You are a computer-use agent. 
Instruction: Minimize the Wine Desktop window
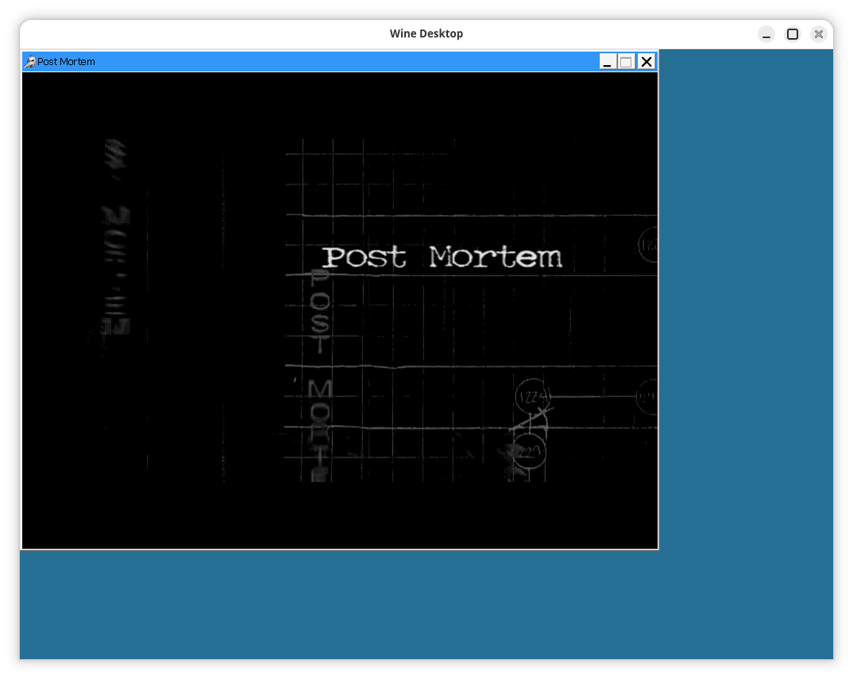(766, 34)
